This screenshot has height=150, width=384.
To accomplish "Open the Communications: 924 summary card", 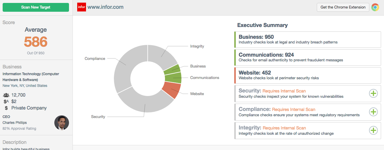I will tap(307, 57).
